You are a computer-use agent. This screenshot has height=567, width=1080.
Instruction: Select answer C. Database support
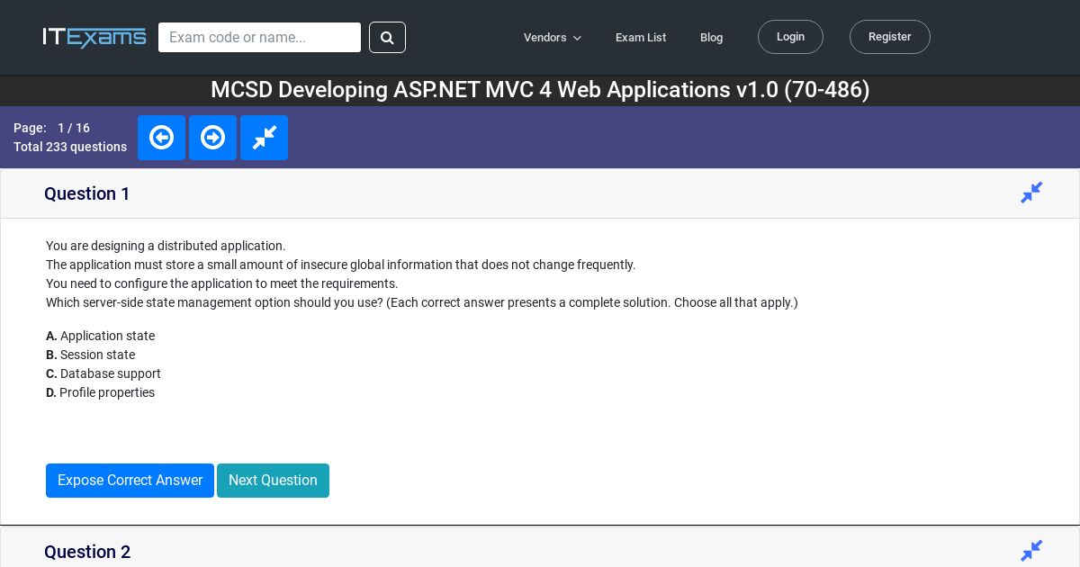pyautogui.click(x=103, y=373)
